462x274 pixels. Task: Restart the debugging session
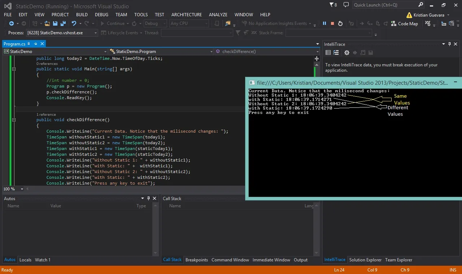(x=340, y=23)
